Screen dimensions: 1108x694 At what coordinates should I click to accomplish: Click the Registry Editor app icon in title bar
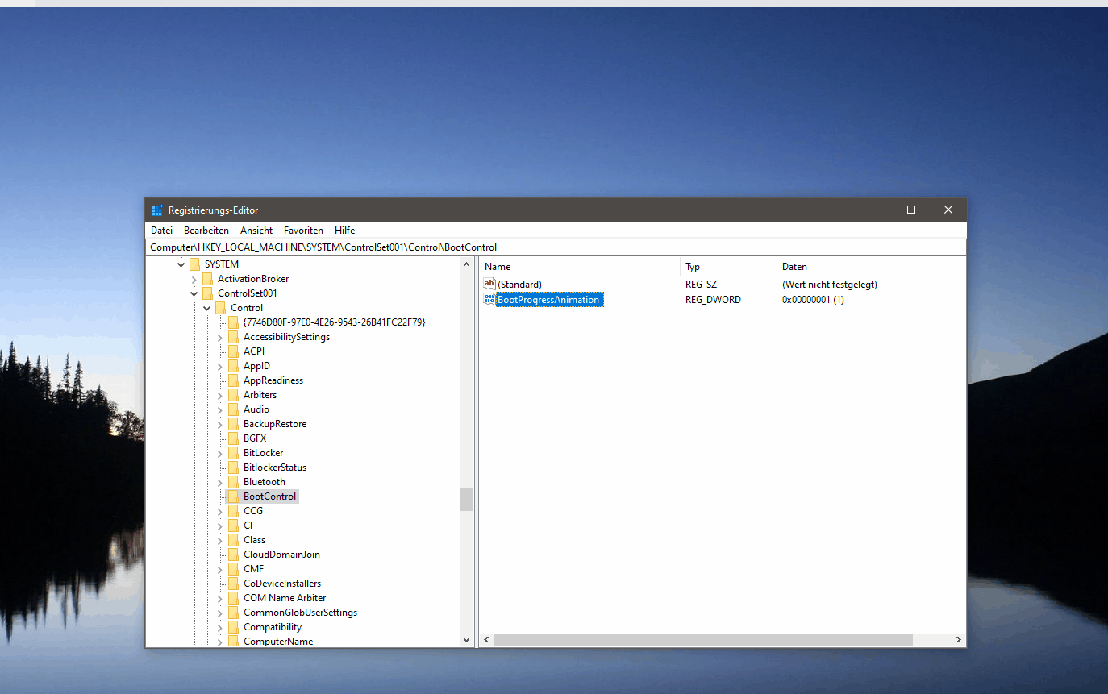[157, 210]
